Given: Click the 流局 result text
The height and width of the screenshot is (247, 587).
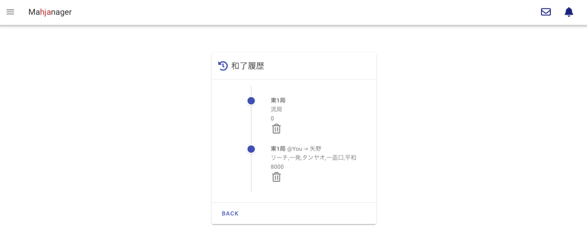Looking at the screenshot, I should tap(276, 109).
